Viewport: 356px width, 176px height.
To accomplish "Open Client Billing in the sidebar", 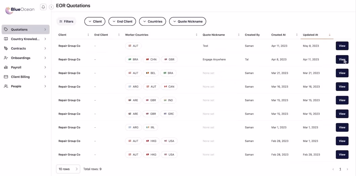I will (x=26, y=77).
